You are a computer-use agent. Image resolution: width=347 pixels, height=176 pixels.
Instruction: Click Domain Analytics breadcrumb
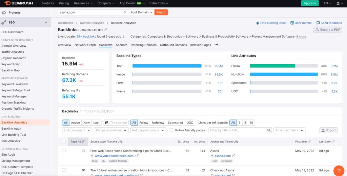[x=92, y=23]
